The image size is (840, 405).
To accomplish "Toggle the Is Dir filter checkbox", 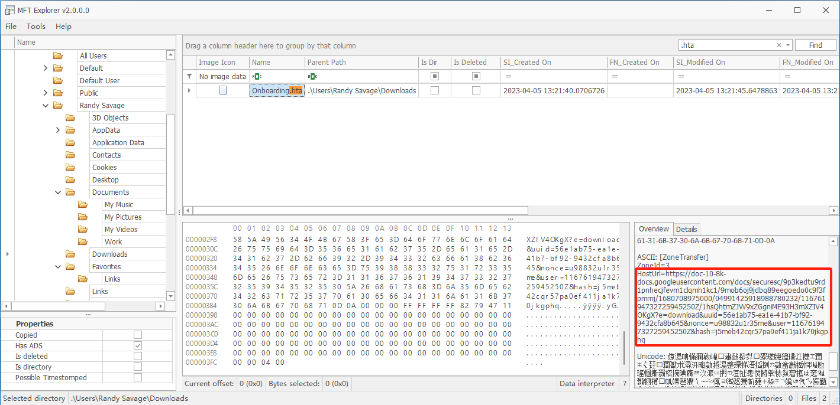I will coord(435,76).
